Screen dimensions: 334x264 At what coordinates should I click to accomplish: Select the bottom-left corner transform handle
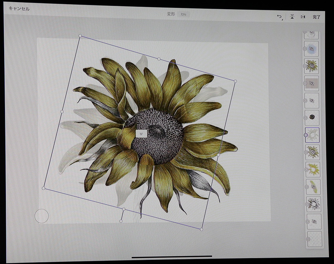coord(43,188)
